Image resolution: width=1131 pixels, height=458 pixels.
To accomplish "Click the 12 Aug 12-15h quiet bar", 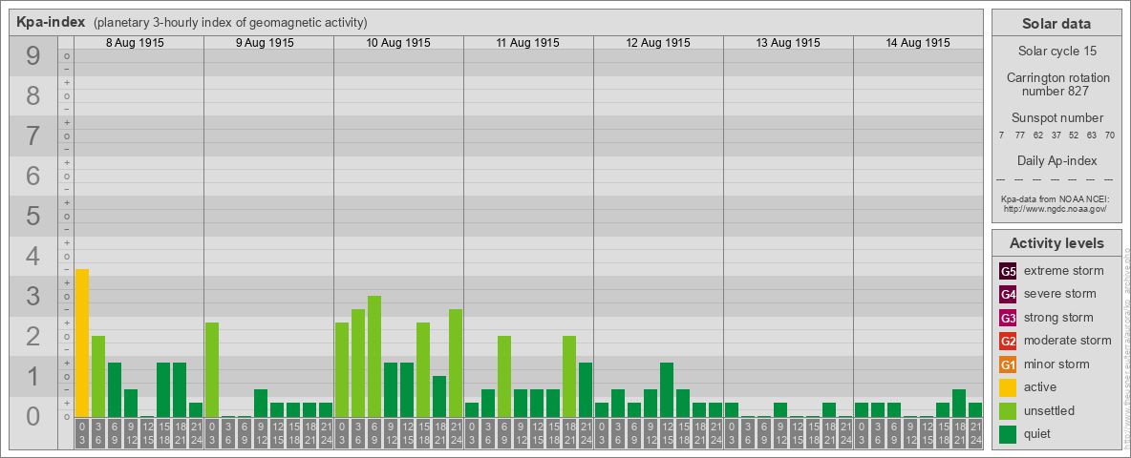I will click(667, 389).
